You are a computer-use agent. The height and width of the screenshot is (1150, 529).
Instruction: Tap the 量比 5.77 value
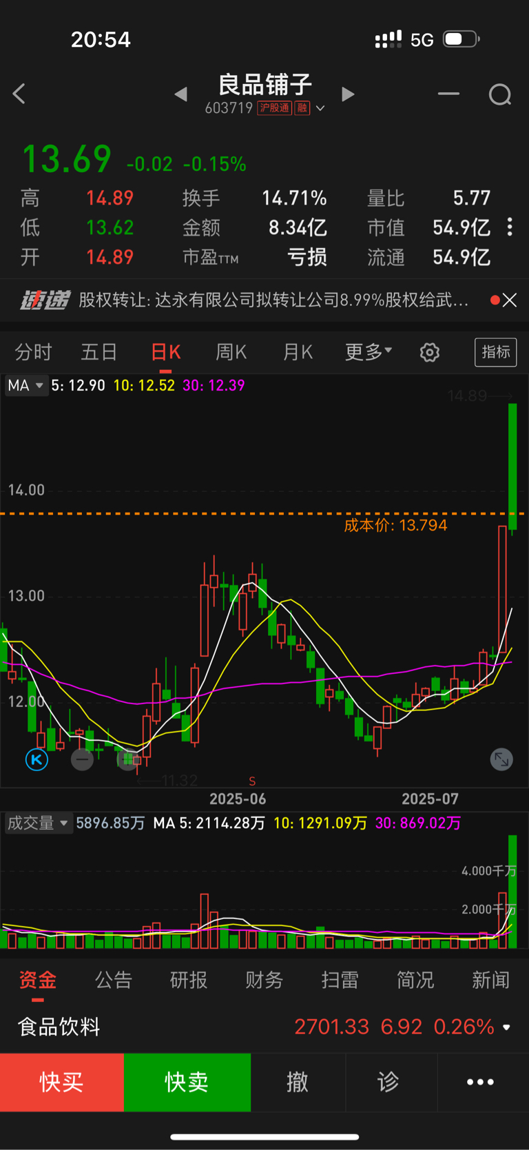click(x=472, y=198)
